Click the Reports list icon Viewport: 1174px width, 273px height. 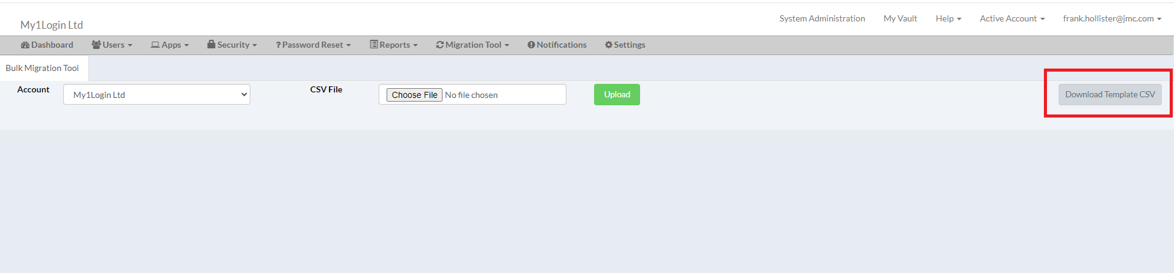[374, 45]
